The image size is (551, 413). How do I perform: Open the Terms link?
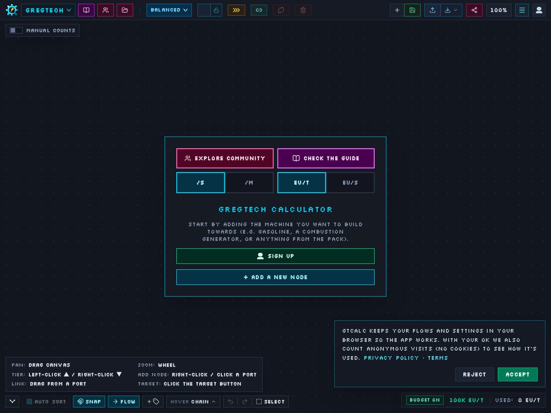[438, 358]
